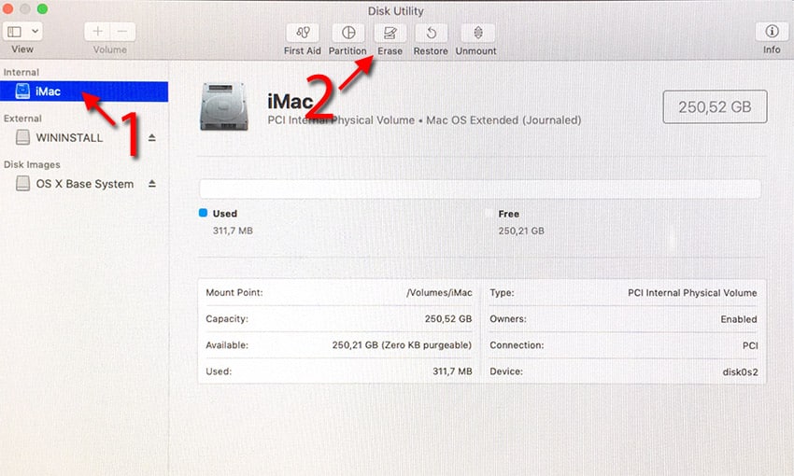This screenshot has height=476, width=794.
Task: Select OS X Base System disk image
Action: point(84,184)
